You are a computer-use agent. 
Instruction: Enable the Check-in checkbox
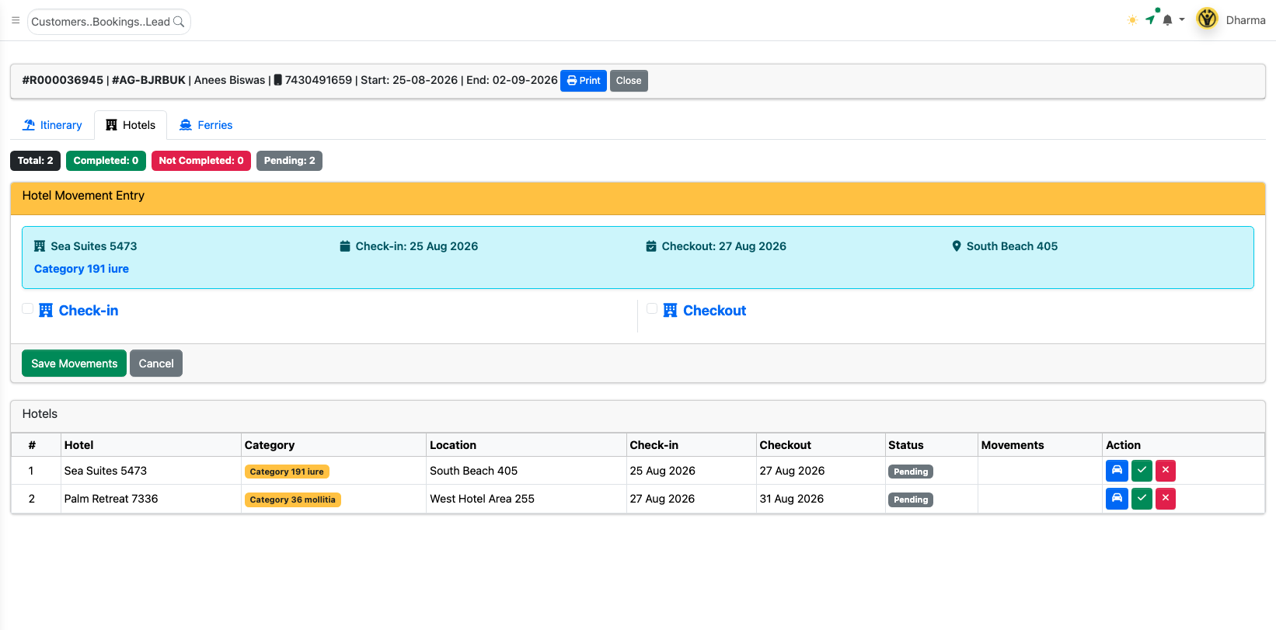pos(28,308)
